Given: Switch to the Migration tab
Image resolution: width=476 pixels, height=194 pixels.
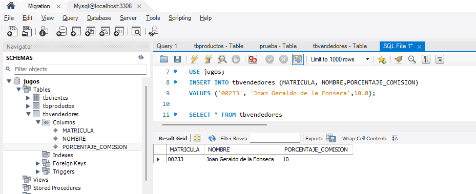Looking at the screenshot, I should [39, 6].
